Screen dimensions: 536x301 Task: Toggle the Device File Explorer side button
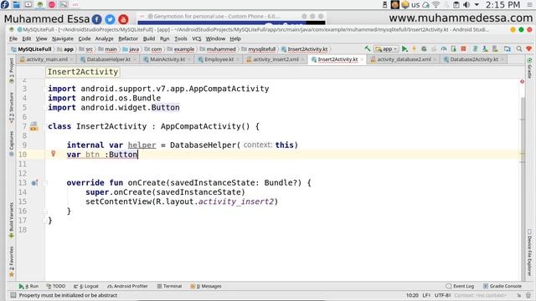(x=529, y=253)
